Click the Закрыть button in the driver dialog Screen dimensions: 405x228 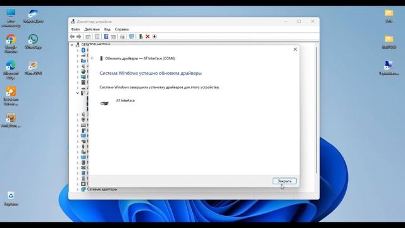pos(284,181)
